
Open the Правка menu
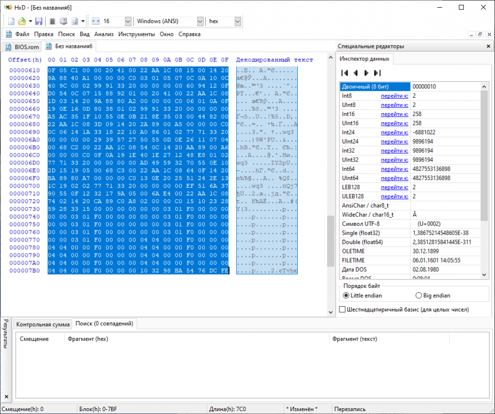(x=44, y=34)
